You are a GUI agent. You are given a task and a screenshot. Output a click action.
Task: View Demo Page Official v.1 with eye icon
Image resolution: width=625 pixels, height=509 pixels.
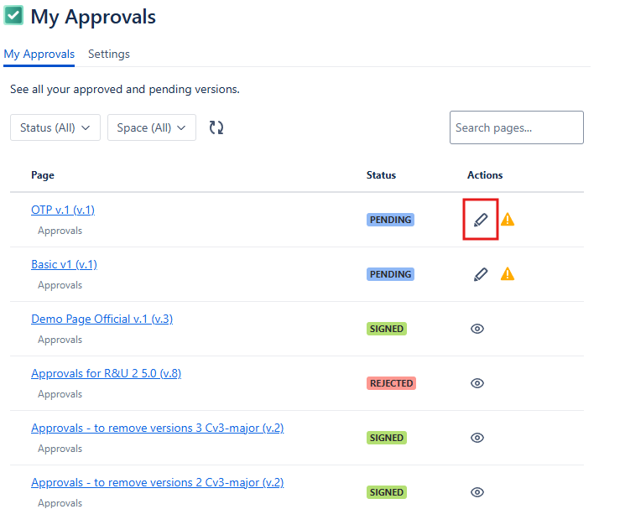(477, 329)
